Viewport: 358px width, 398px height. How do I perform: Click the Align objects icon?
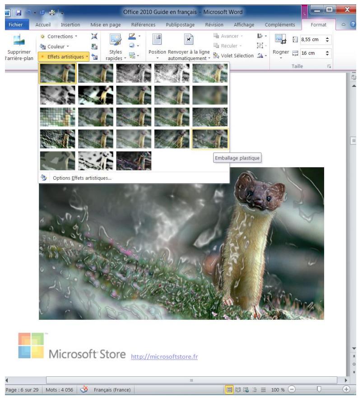pyautogui.click(x=260, y=36)
